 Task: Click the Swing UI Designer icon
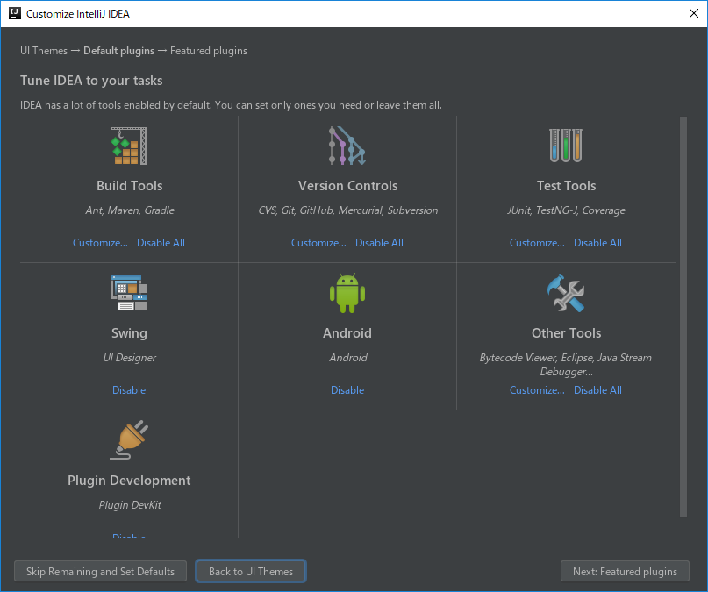(x=129, y=293)
